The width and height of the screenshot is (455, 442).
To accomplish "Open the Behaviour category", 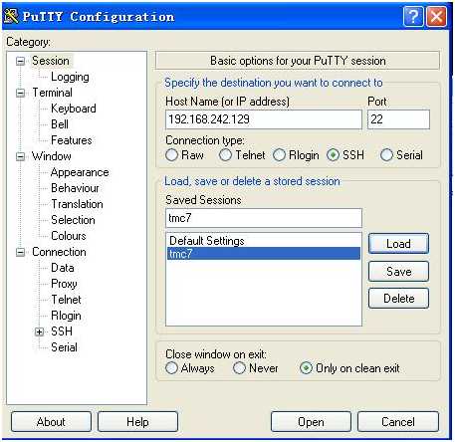I will point(75,188).
